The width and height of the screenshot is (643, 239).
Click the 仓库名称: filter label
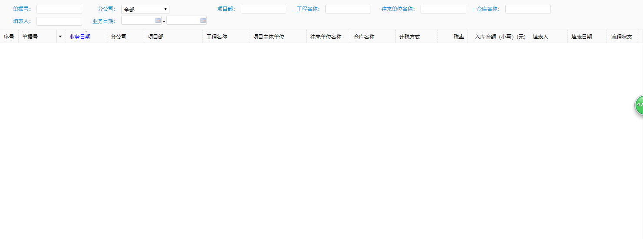[x=488, y=9]
